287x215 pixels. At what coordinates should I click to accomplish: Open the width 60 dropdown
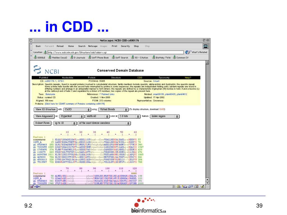97,116
